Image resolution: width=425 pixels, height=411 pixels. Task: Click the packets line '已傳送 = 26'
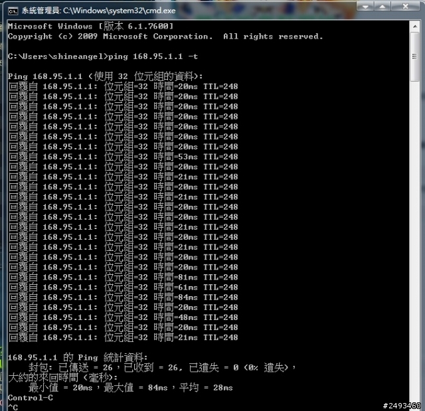(x=162, y=368)
